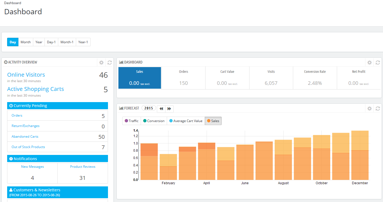The image size is (383, 202).
Task: Go to previous year in Forecast
Action: click(x=161, y=109)
